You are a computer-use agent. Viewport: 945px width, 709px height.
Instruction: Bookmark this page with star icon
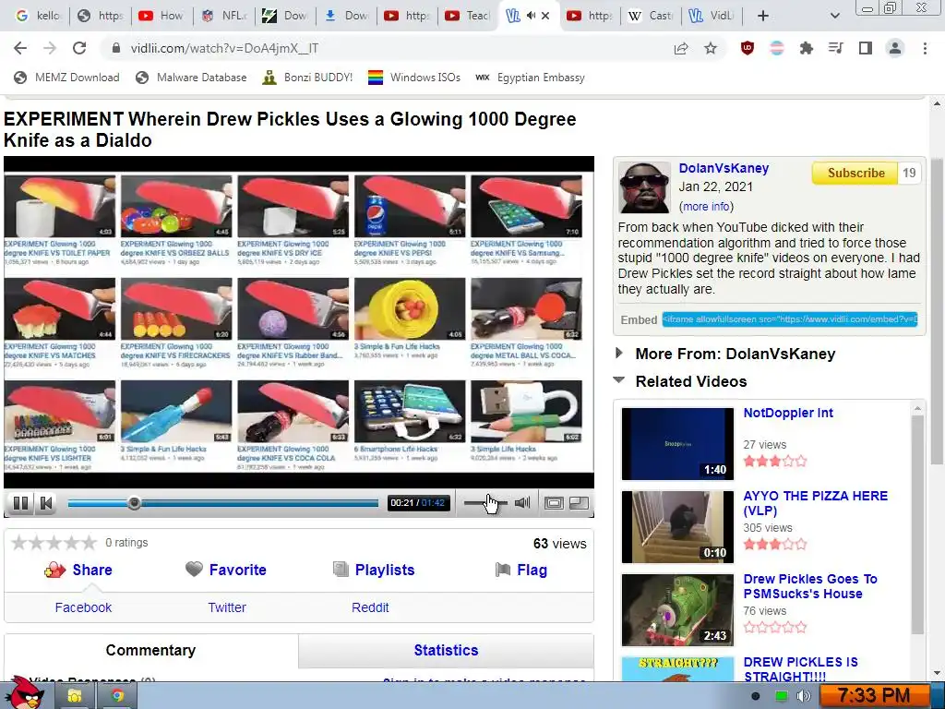711,48
